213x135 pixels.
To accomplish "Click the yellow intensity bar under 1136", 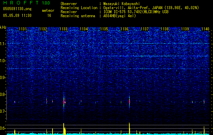I will (x=129, y=129).
